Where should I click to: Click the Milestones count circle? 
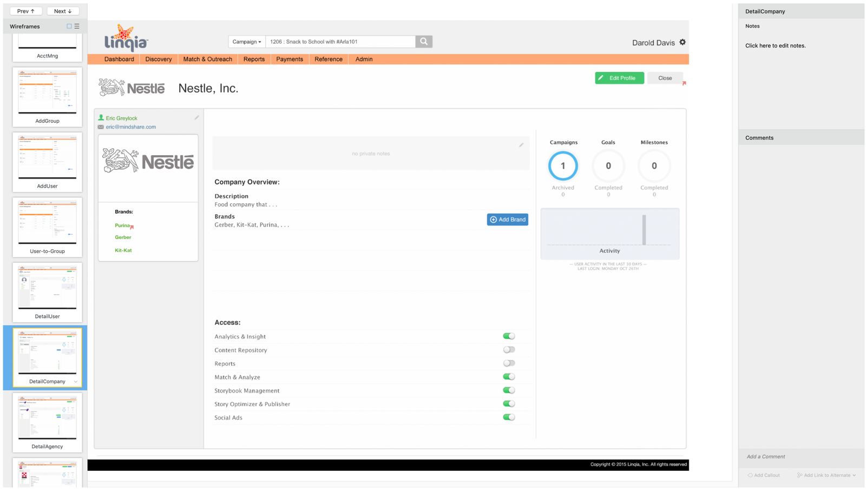(654, 166)
